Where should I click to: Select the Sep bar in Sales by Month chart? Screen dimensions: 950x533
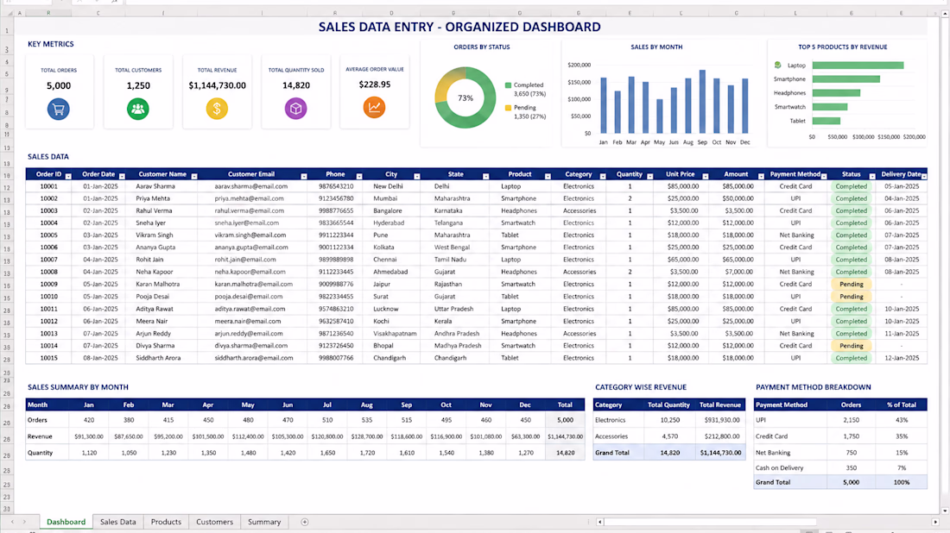[x=702, y=102]
